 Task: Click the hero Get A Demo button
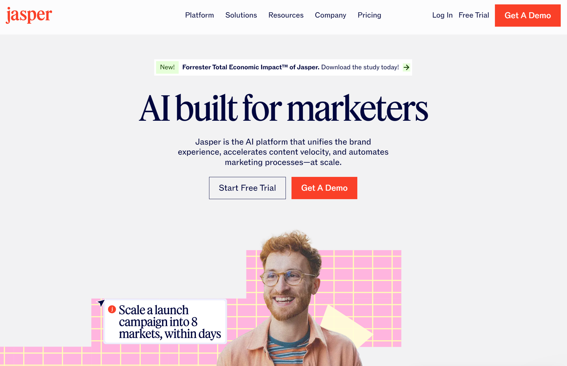click(324, 188)
